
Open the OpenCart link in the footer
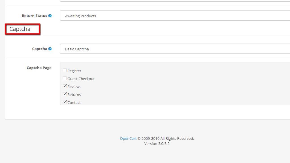[128, 139]
